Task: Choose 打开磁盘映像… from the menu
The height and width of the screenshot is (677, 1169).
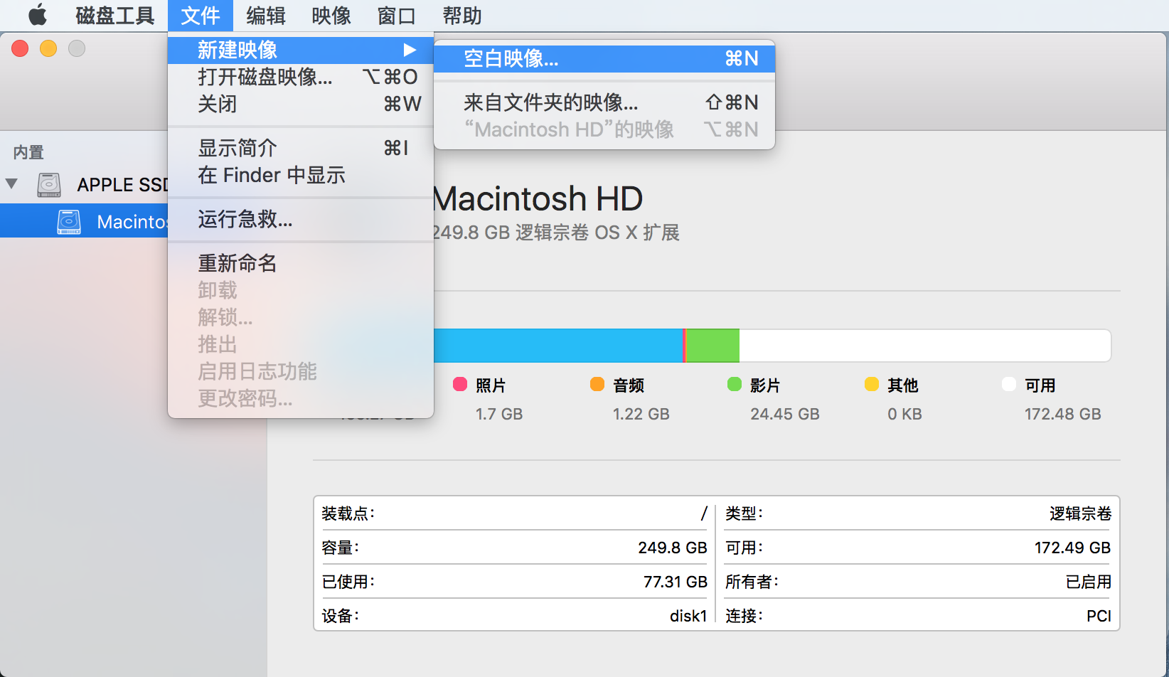Action: tap(301, 77)
